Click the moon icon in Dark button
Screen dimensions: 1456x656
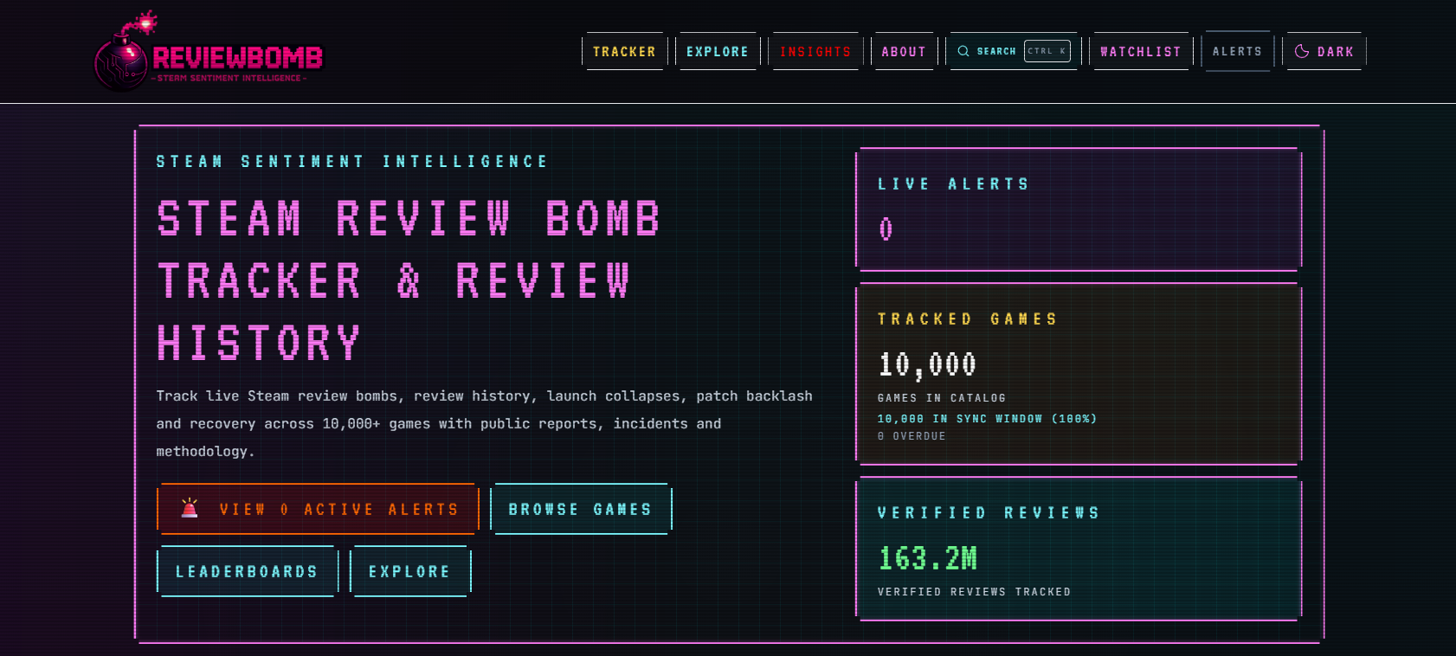coord(1302,51)
